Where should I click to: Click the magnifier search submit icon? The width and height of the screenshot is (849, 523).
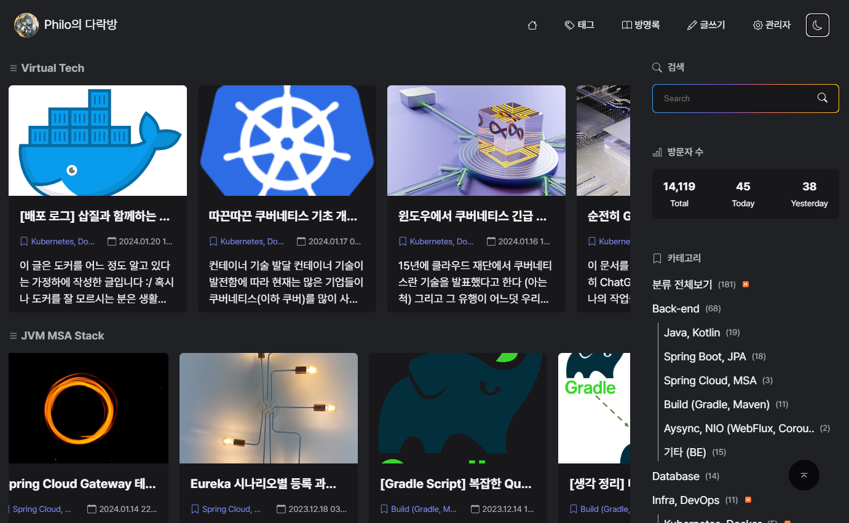click(823, 98)
